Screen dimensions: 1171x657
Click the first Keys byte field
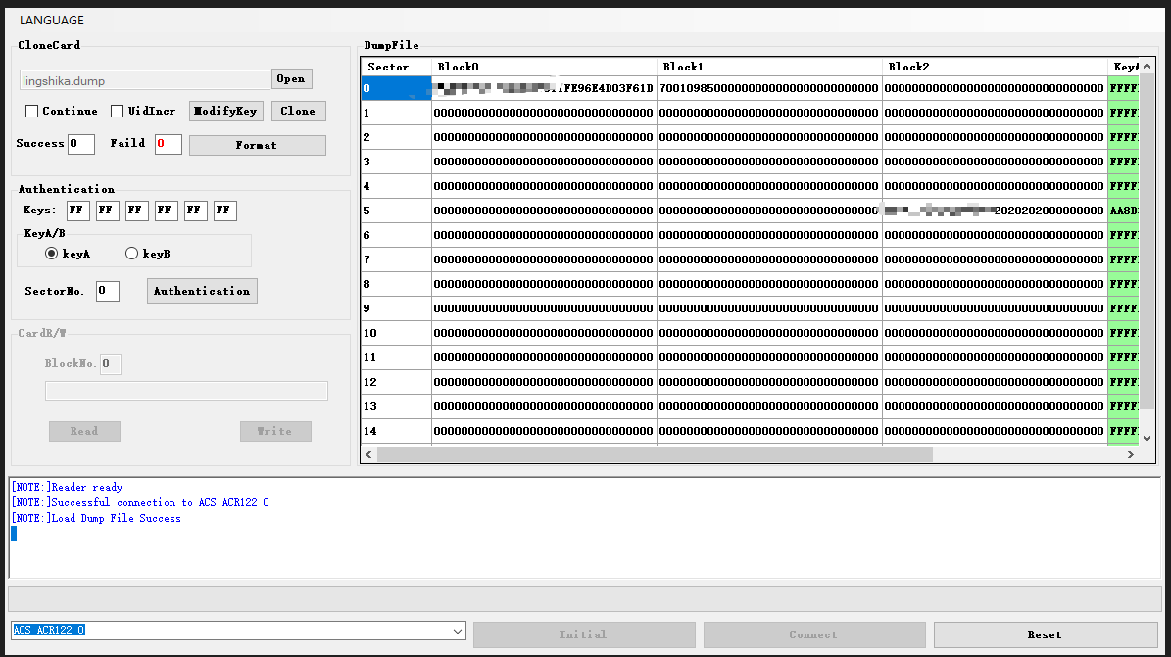click(78, 211)
